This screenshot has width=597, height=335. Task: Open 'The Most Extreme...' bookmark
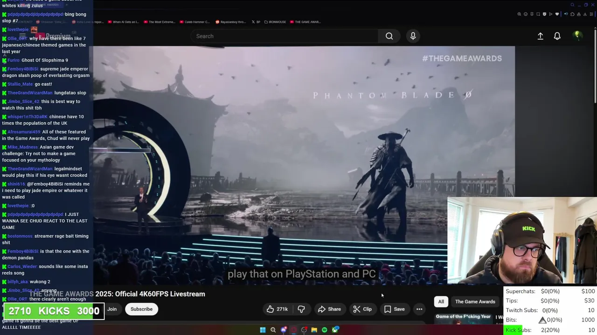click(x=159, y=22)
